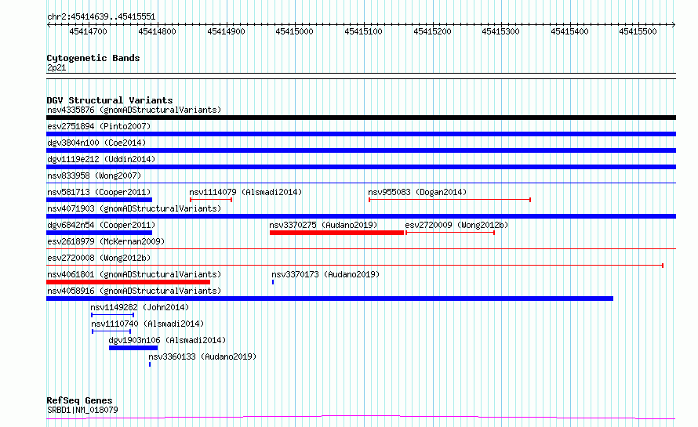Open the nsv3370173 (Audano2019) label
This screenshot has height=427, width=698.
[x=325, y=274]
